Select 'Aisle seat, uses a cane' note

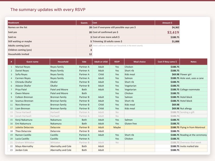pyautogui.click(x=192, y=78)
